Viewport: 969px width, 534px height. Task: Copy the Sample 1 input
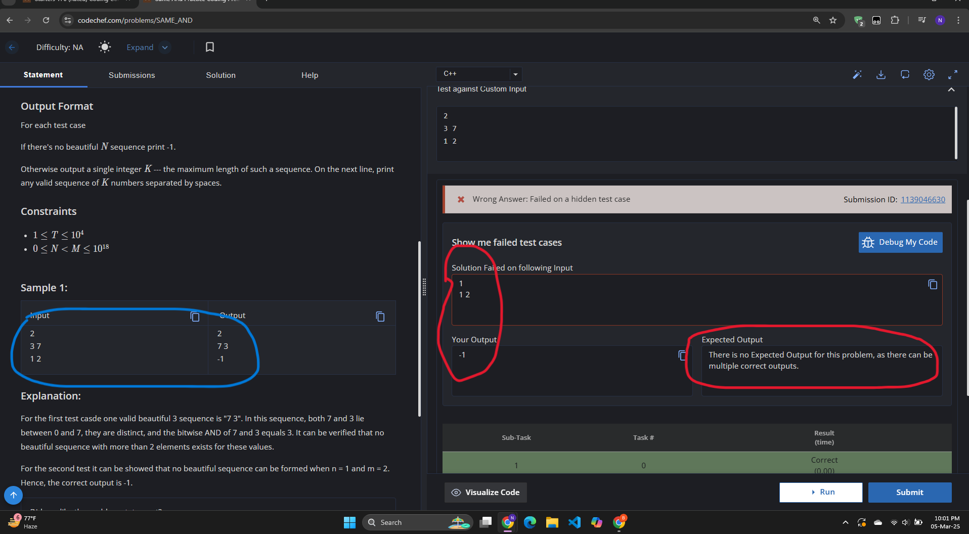point(195,317)
